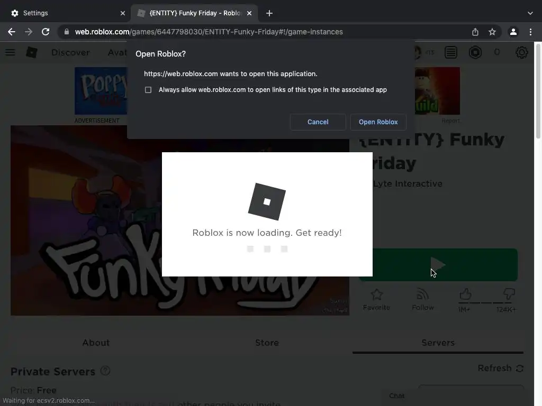This screenshot has height=406, width=542.
Task: Click the Open Roblox button
Action: (378, 122)
